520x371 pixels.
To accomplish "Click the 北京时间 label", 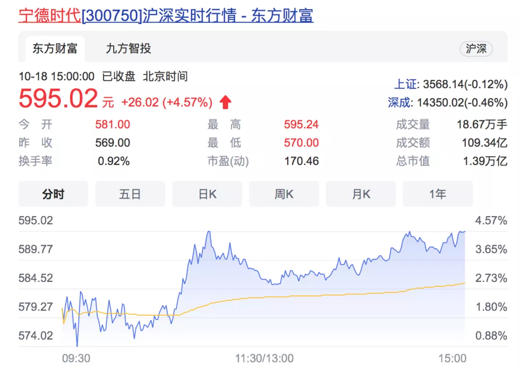I will pyautogui.click(x=165, y=77).
